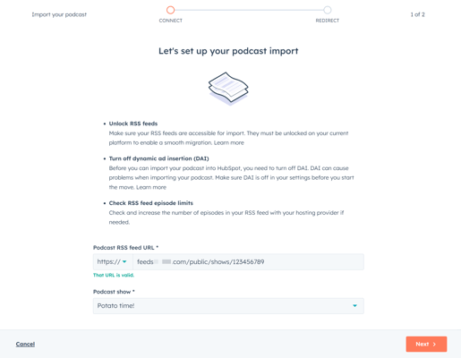Screen dimensions: 461x358
Task: Click the grey REDIRECT step circle
Action: 328,10
